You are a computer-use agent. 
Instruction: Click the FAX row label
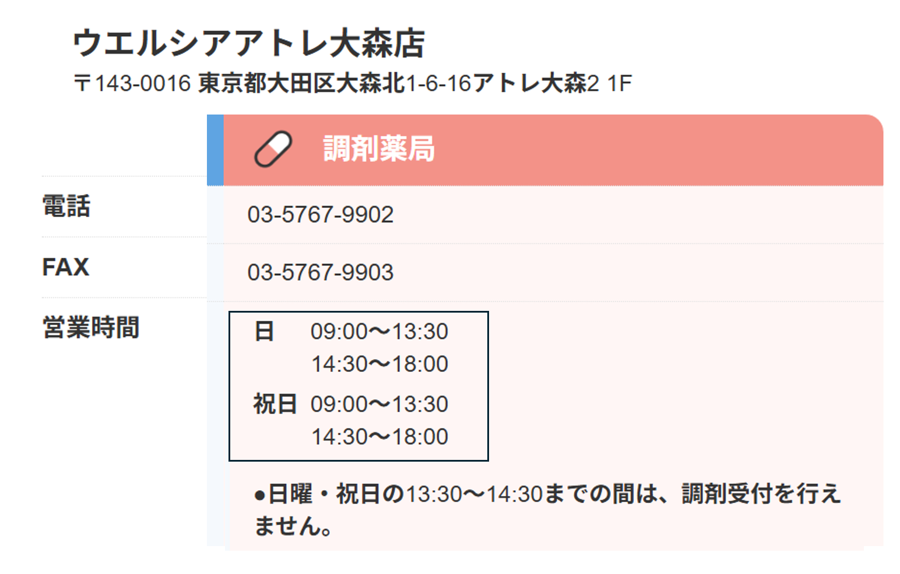pyautogui.click(x=66, y=267)
